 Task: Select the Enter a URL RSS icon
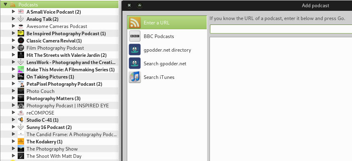pos(135,22)
